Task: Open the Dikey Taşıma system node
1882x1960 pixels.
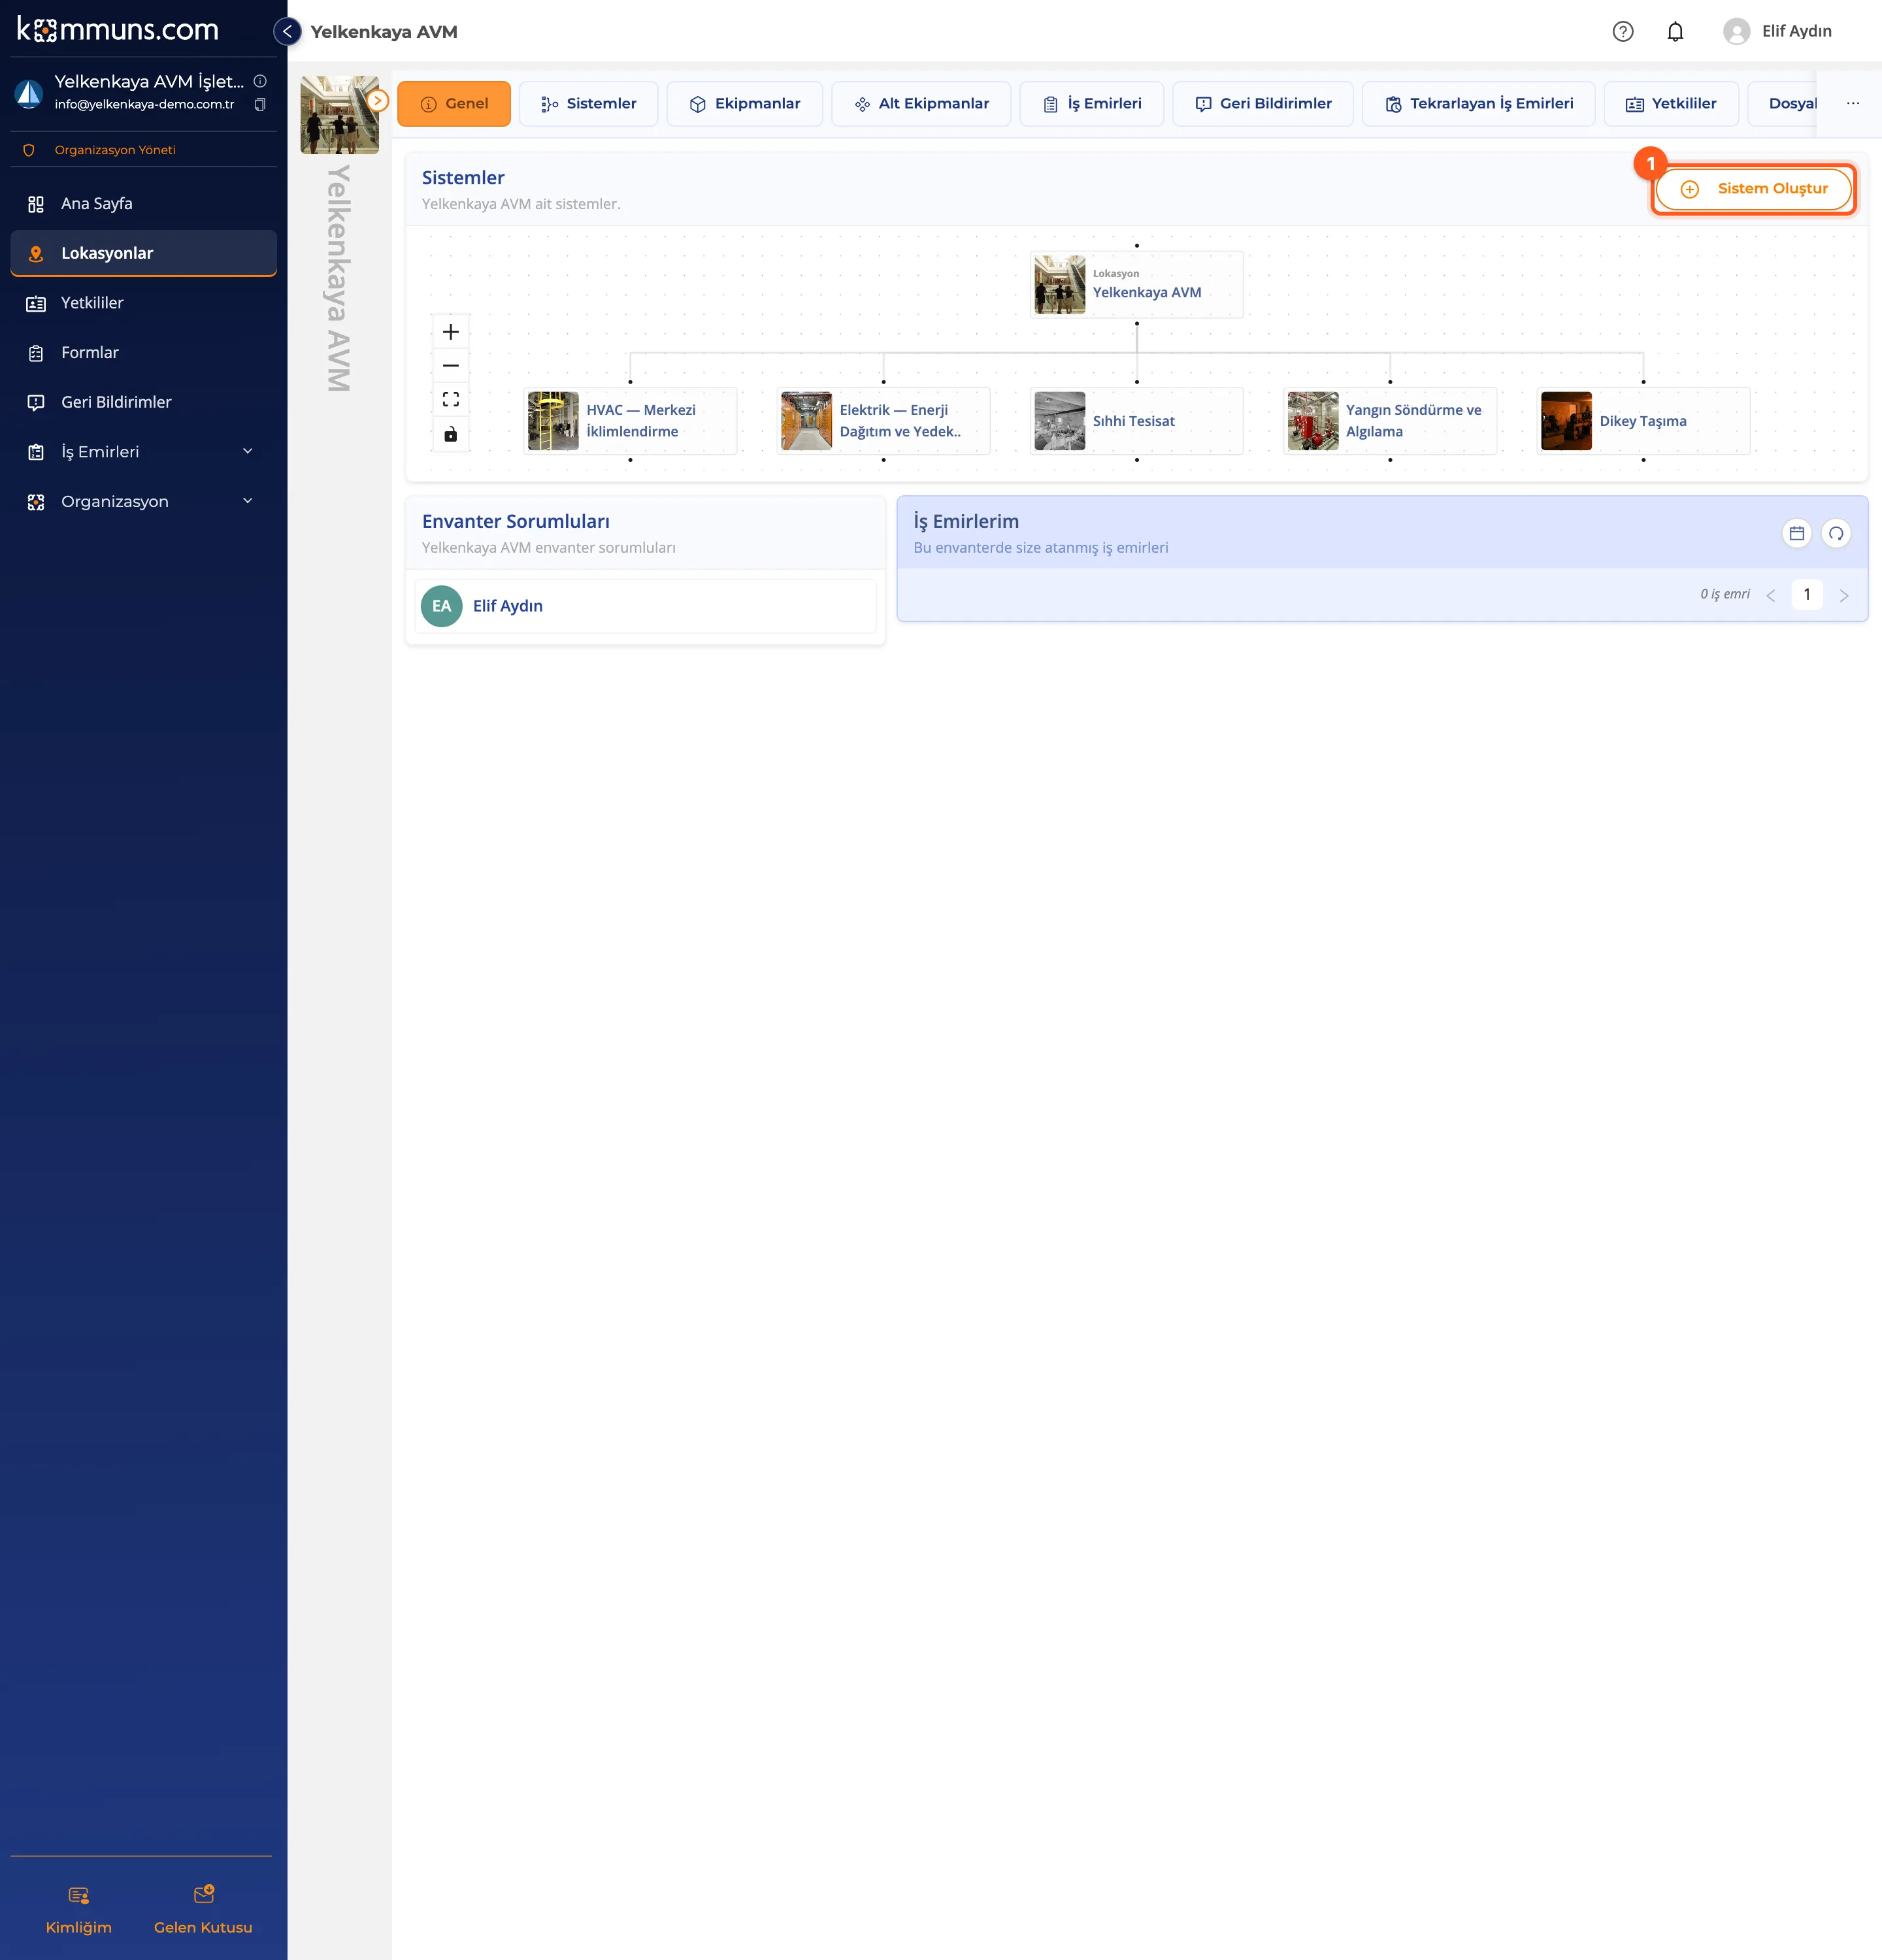Action: (x=1643, y=421)
